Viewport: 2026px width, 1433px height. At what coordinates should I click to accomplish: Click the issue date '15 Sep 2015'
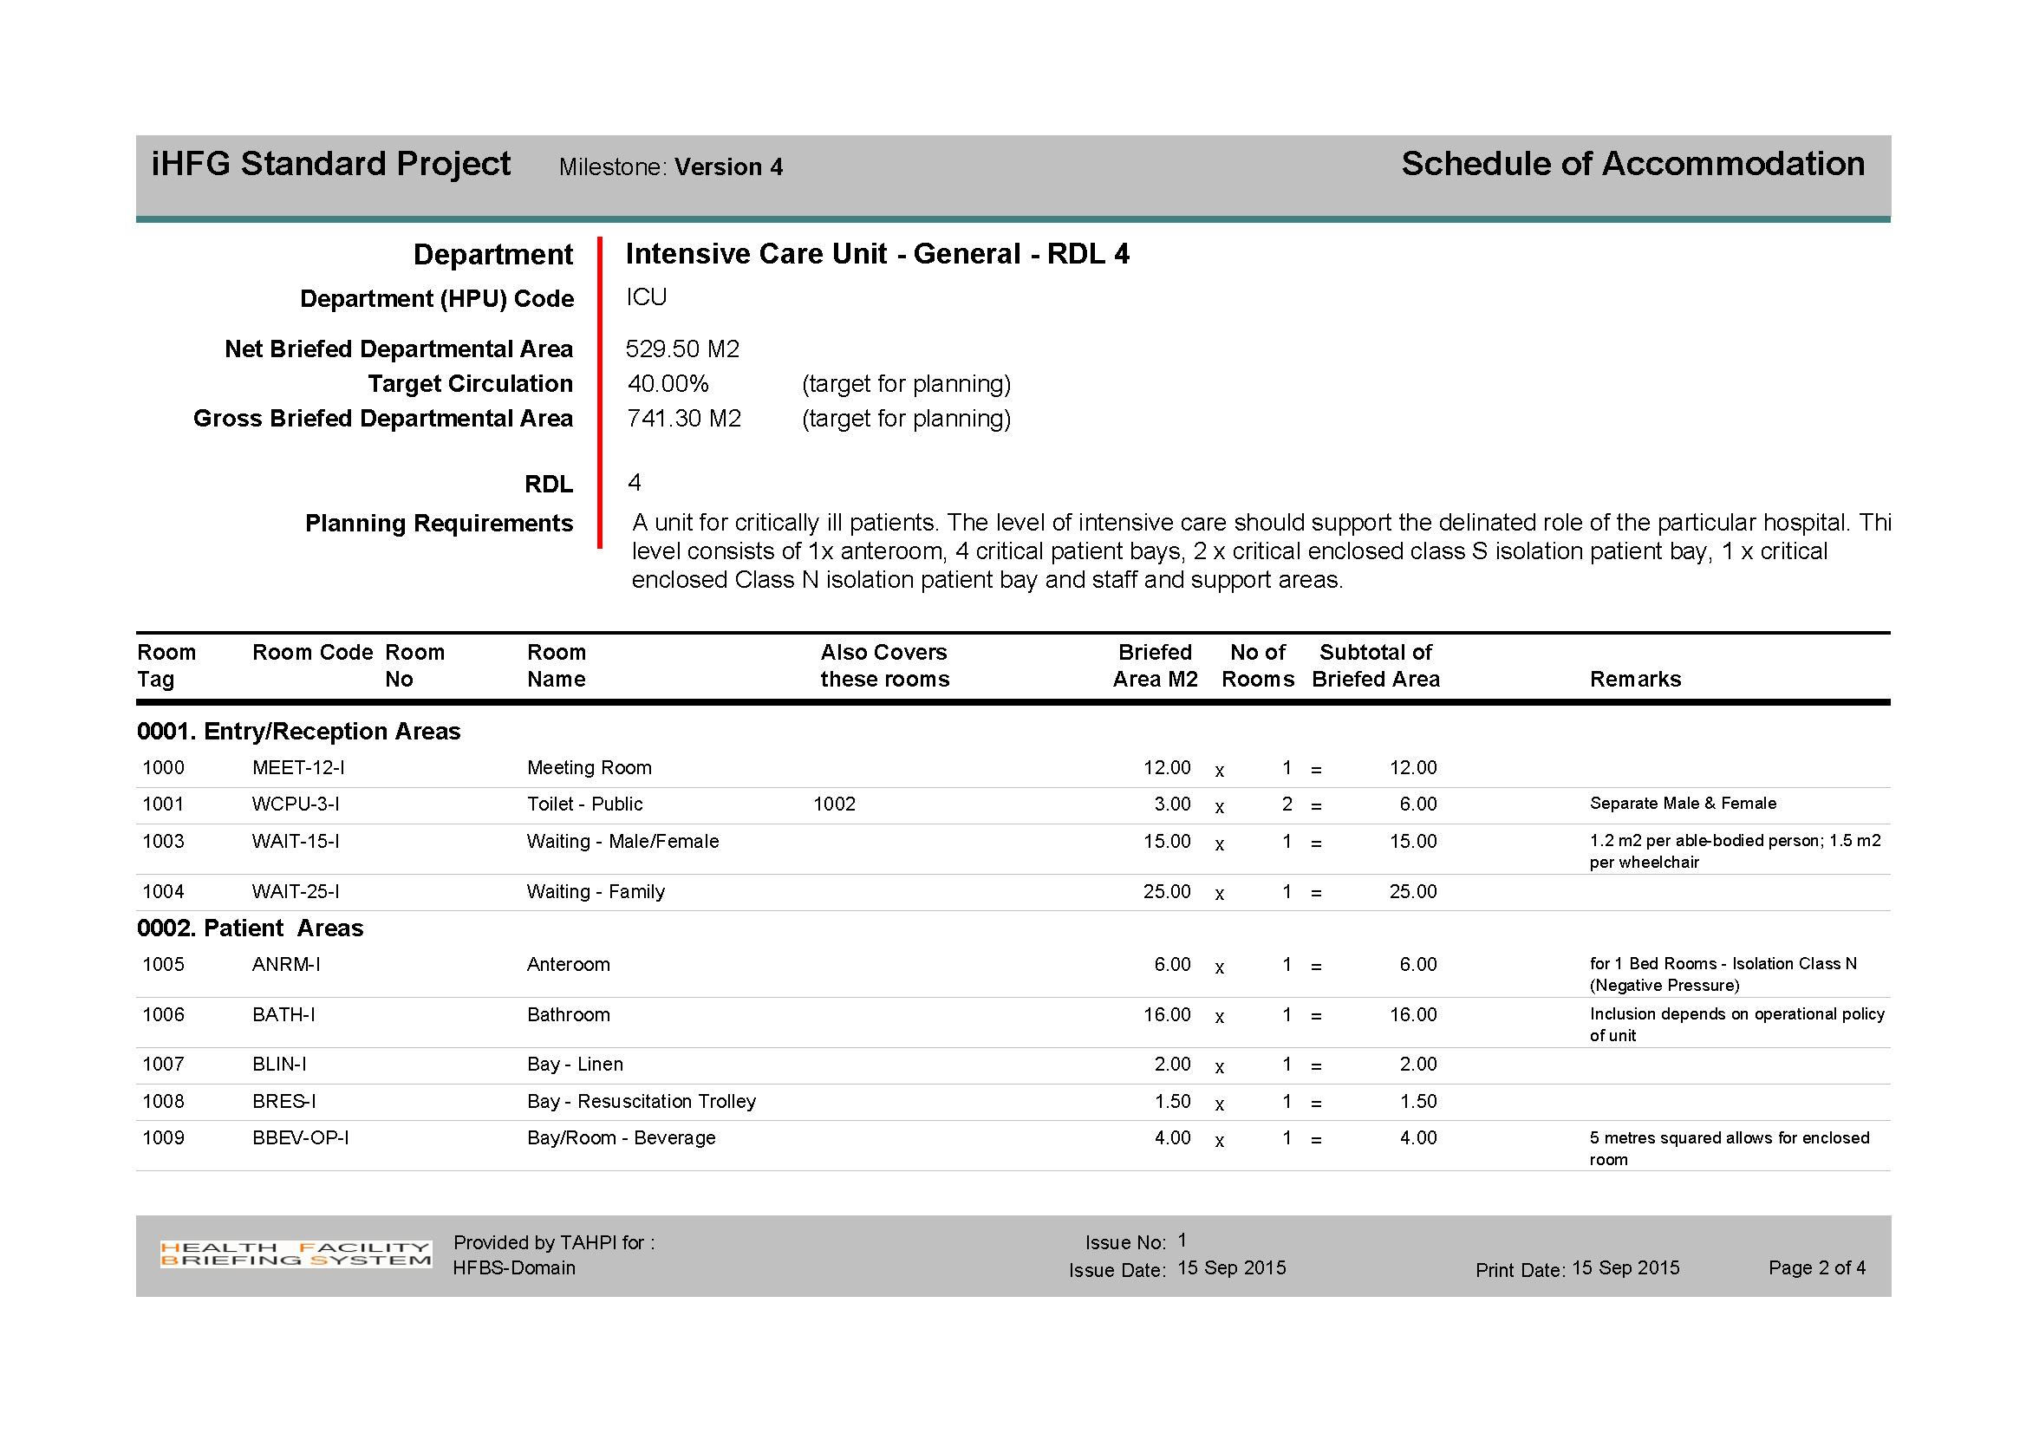coord(1231,1267)
